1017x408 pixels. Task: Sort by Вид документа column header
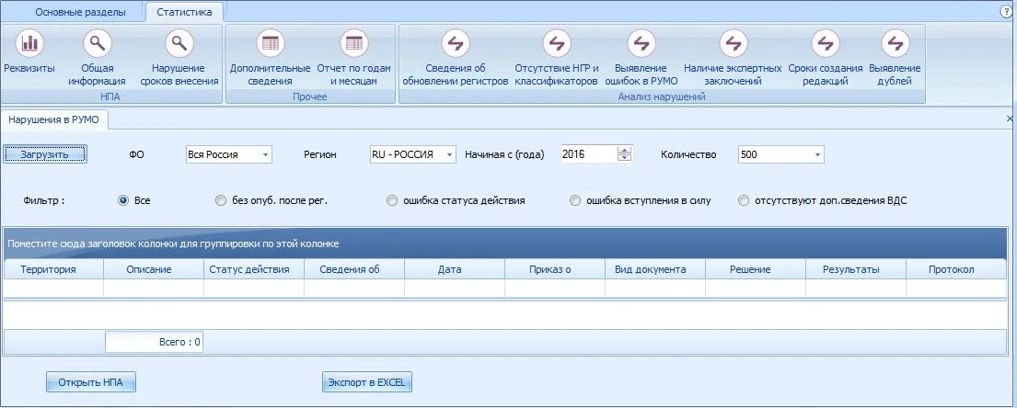pyautogui.click(x=655, y=269)
